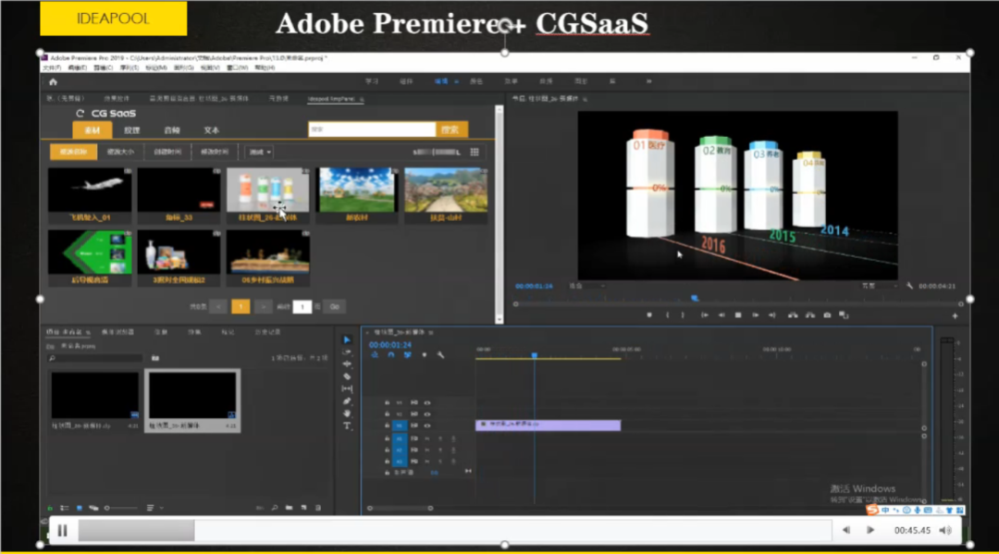999x554 pixels.
Task: Sort assets by 创建时间
Action: (x=167, y=153)
